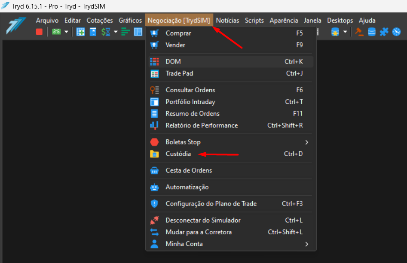The image size is (407, 263).
Task: Open the Cotações menu
Action: pyautogui.click(x=100, y=21)
